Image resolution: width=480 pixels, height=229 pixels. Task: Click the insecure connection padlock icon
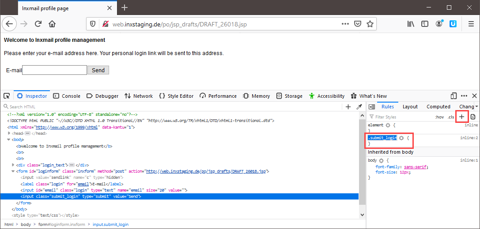coord(105,24)
